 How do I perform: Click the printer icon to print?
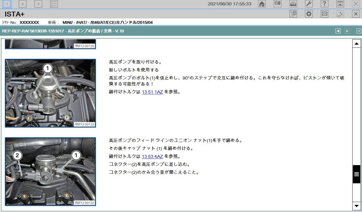(293, 4)
